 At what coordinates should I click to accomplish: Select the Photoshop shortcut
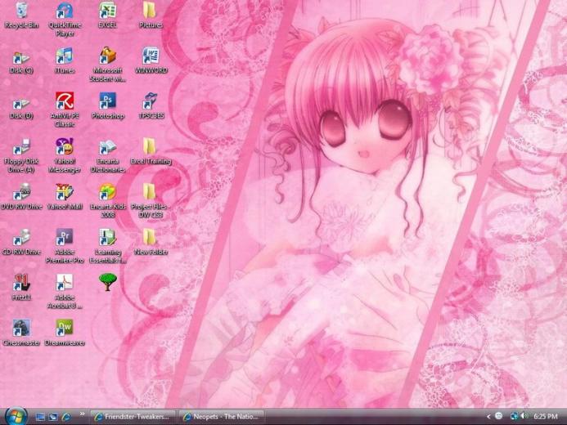pyautogui.click(x=107, y=106)
